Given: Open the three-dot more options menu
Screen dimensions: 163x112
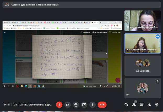Looking at the screenshot, I should (x=92, y=104).
